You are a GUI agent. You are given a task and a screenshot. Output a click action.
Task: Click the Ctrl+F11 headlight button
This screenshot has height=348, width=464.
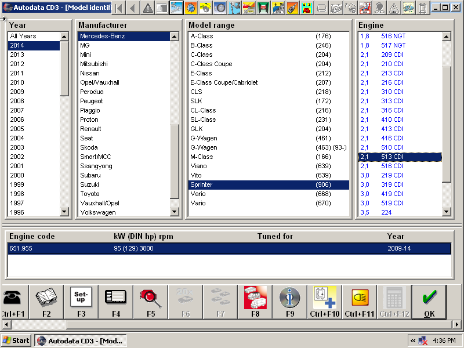click(x=360, y=302)
